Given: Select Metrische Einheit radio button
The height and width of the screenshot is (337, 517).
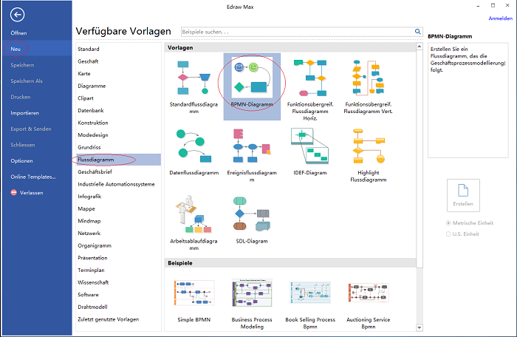Looking at the screenshot, I should tap(448, 223).
